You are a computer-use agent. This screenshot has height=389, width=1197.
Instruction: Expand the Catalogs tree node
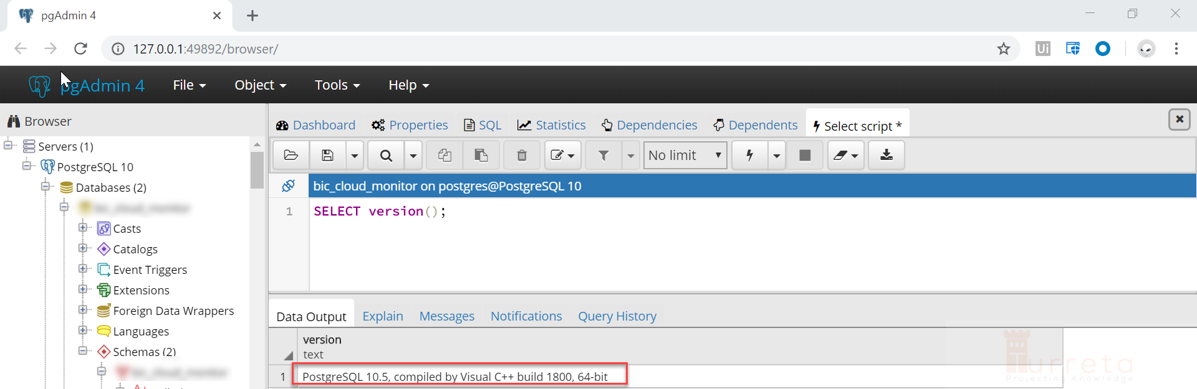tap(83, 248)
